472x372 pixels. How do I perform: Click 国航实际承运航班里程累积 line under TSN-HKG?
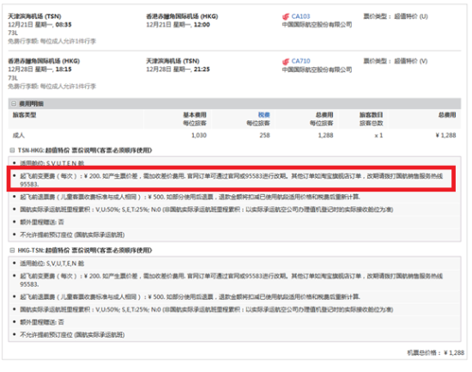[207, 210]
